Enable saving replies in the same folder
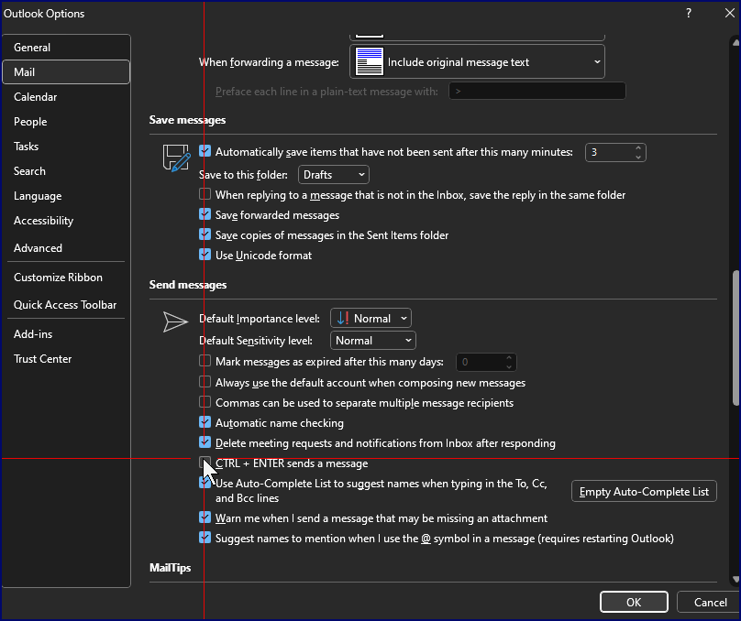 [205, 194]
